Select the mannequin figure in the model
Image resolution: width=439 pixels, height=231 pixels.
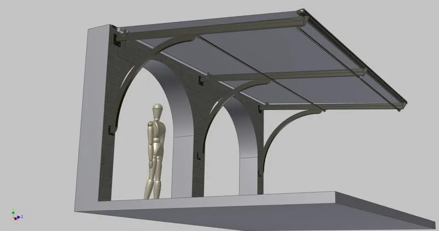[x=155, y=152]
